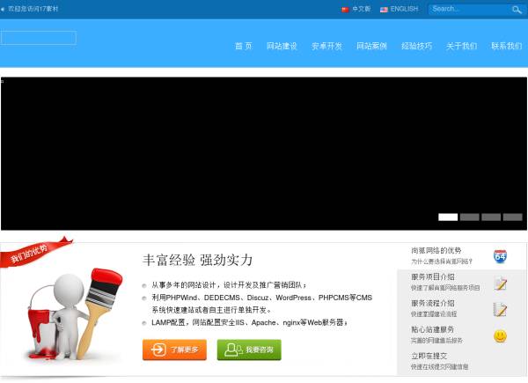Click the subtitle 快速在线提交网建信息
This screenshot has height=383, width=528.
440,367
